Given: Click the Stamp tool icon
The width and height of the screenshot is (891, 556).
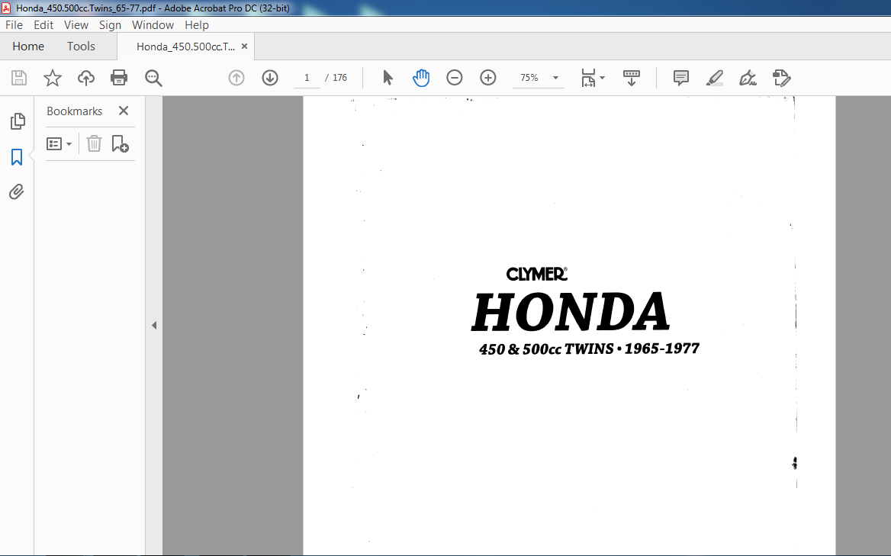Looking at the screenshot, I should coord(782,78).
